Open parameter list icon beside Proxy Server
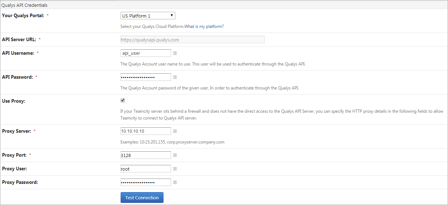The width and height of the screenshot is (448, 205). 175,131
